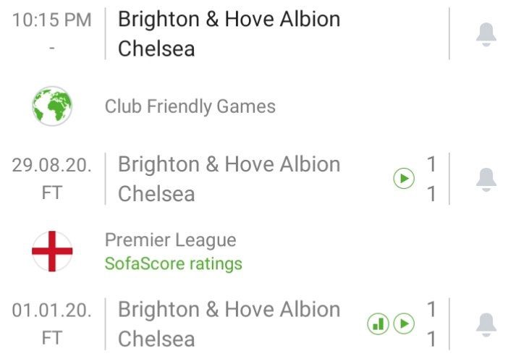This screenshot has width=521, height=364.
Task: Toggle notification bell for the 10:15 PM match
Action: pos(486,34)
